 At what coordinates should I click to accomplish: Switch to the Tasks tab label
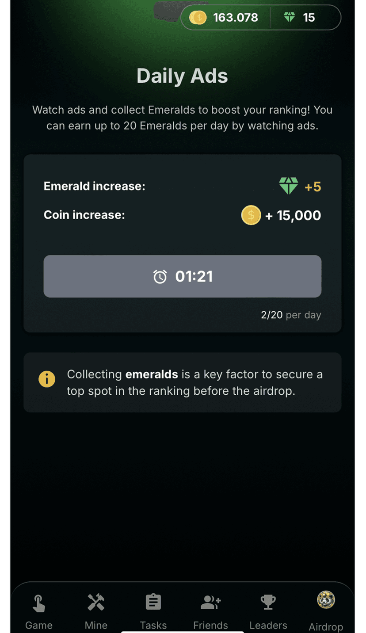coord(153,625)
